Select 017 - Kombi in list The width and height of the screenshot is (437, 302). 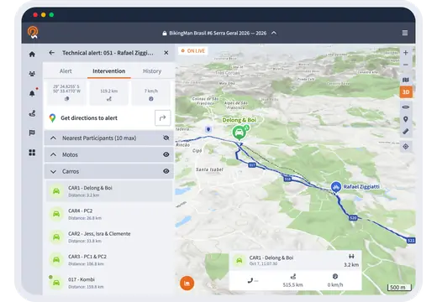(x=109, y=283)
